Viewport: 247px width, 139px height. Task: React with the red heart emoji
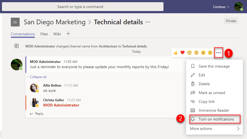[x=182, y=53]
